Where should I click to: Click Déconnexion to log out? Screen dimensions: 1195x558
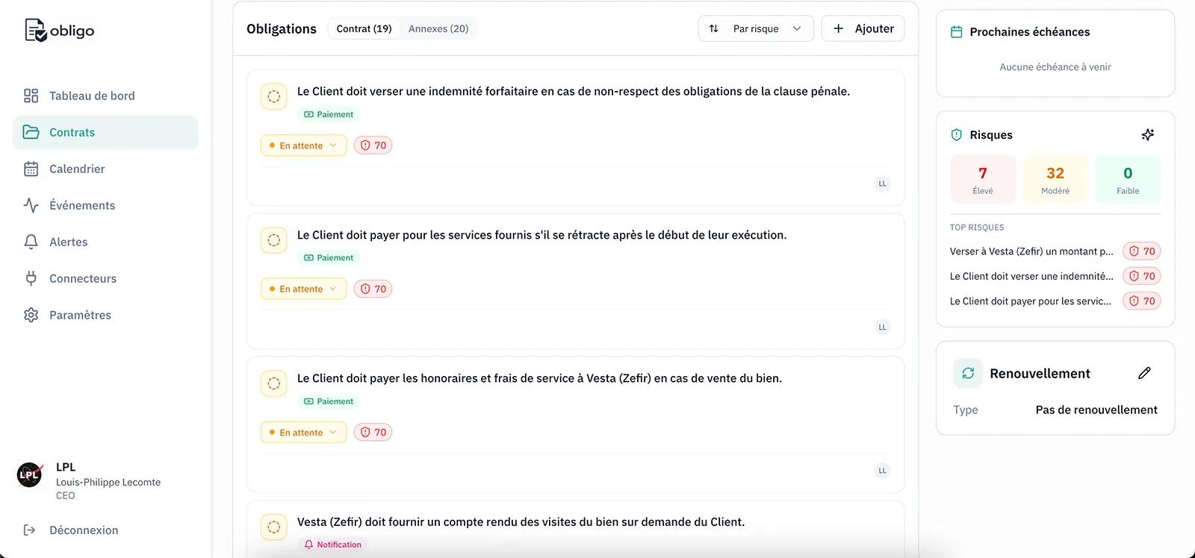(x=83, y=530)
